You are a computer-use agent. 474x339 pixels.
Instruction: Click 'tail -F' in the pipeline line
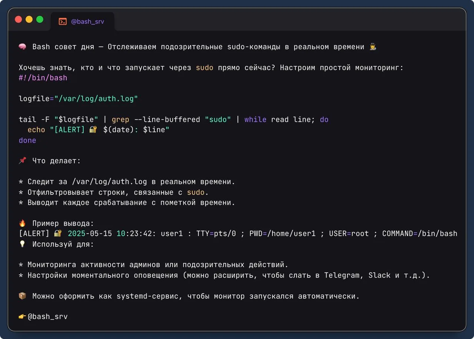[x=34, y=120]
